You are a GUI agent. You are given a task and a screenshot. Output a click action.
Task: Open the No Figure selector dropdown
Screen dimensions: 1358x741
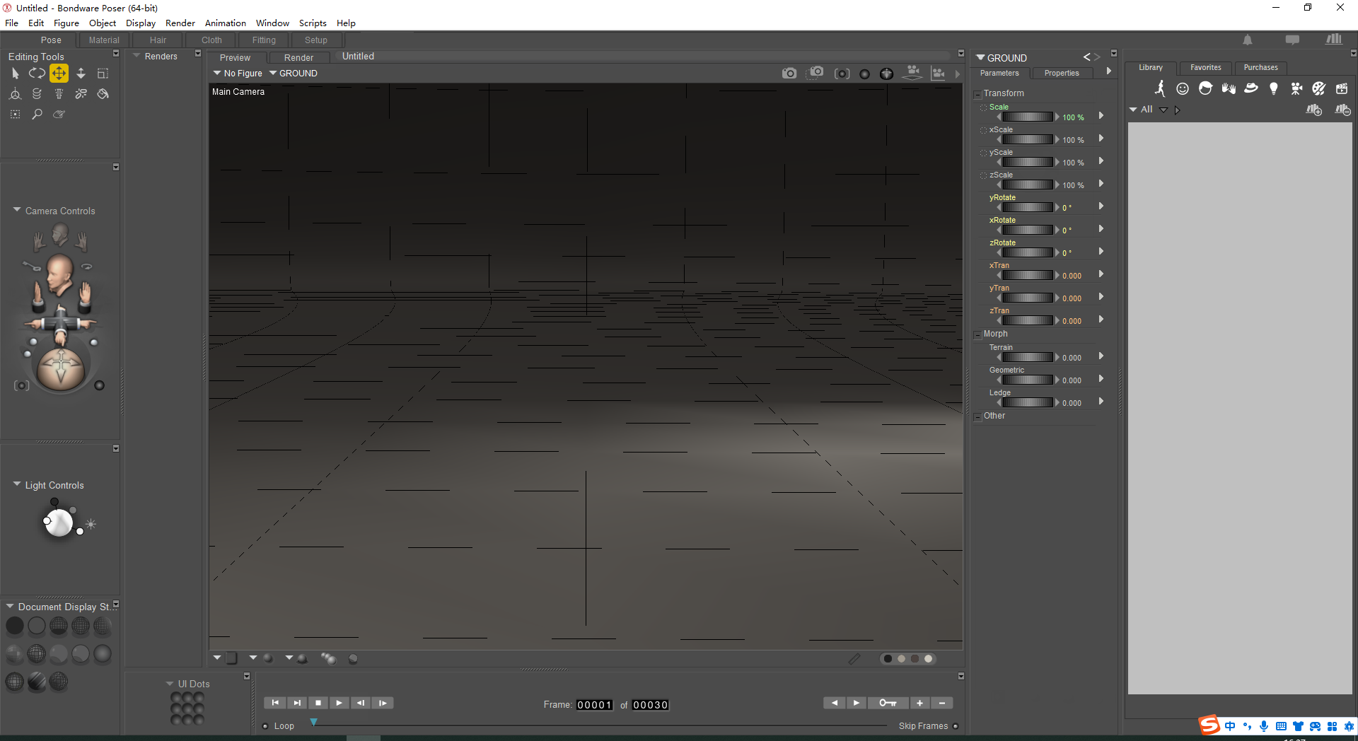238,73
